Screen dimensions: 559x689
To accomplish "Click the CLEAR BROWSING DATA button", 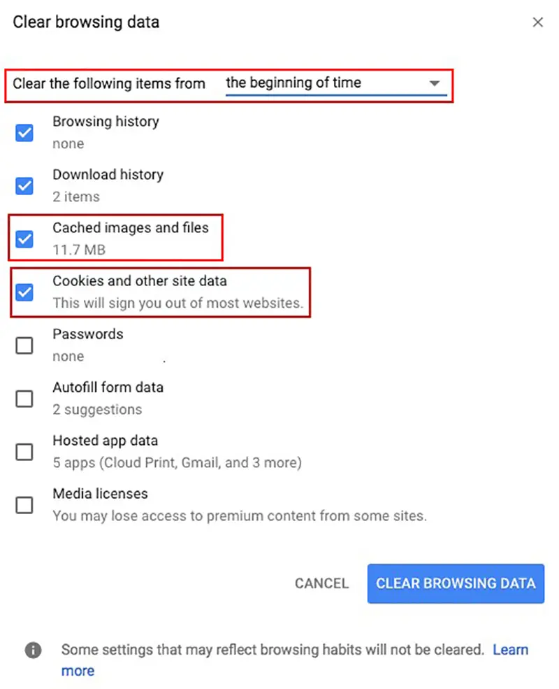I will click(456, 583).
